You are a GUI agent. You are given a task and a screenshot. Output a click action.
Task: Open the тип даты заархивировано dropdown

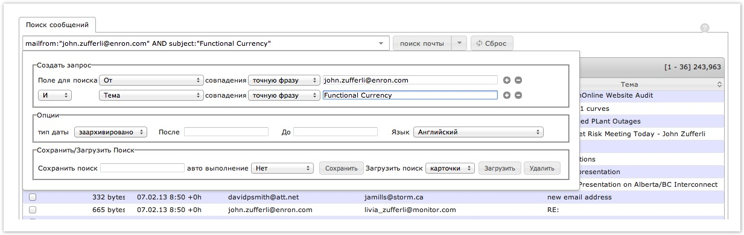pos(110,132)
